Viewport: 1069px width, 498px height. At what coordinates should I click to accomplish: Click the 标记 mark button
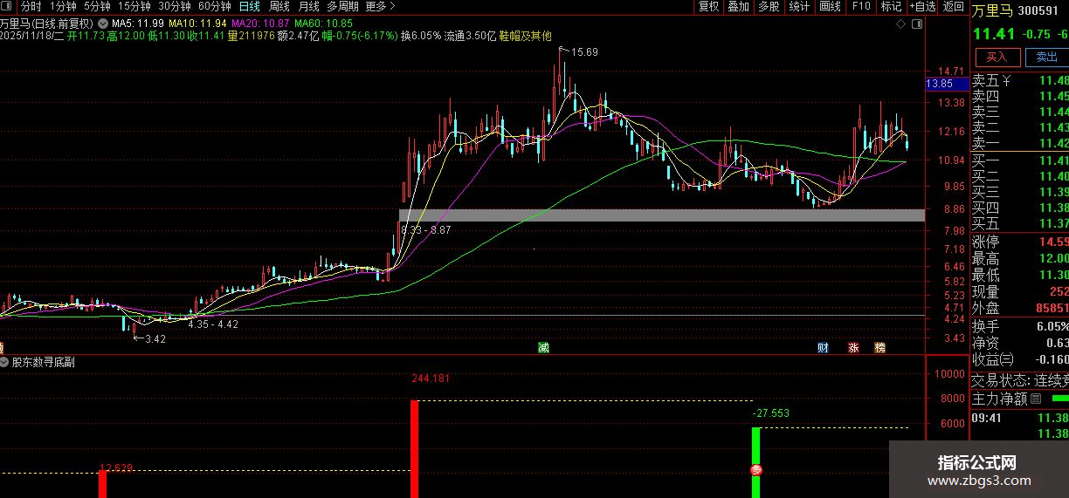tap(891, 6)
